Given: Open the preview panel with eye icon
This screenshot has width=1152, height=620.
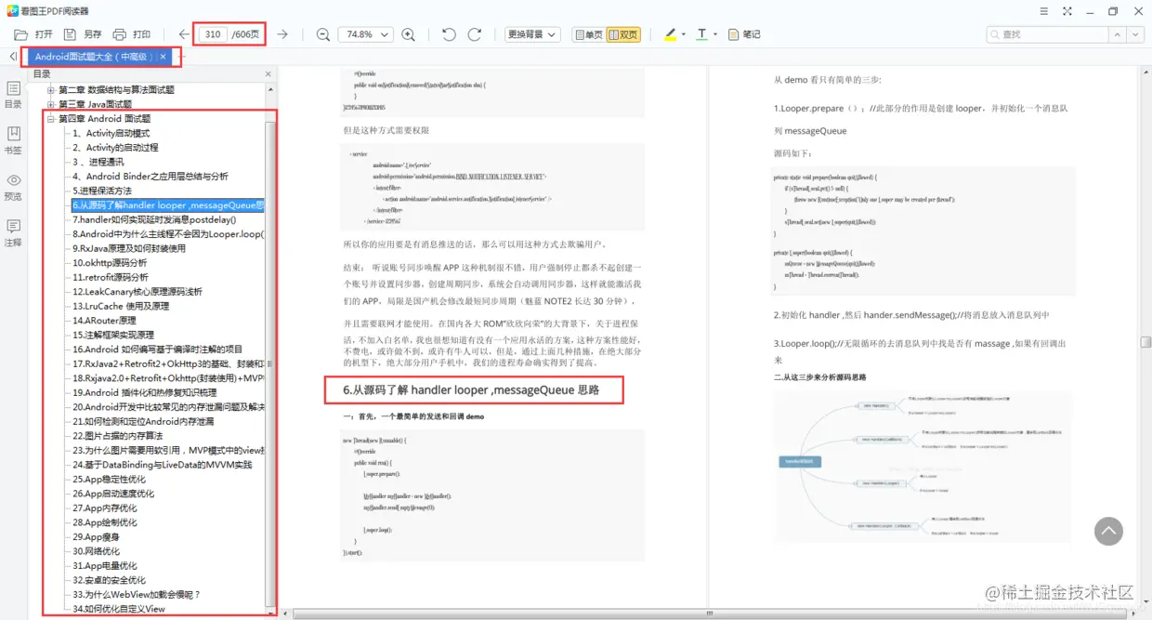Looking at the screenshot, I should coord(13,187).
